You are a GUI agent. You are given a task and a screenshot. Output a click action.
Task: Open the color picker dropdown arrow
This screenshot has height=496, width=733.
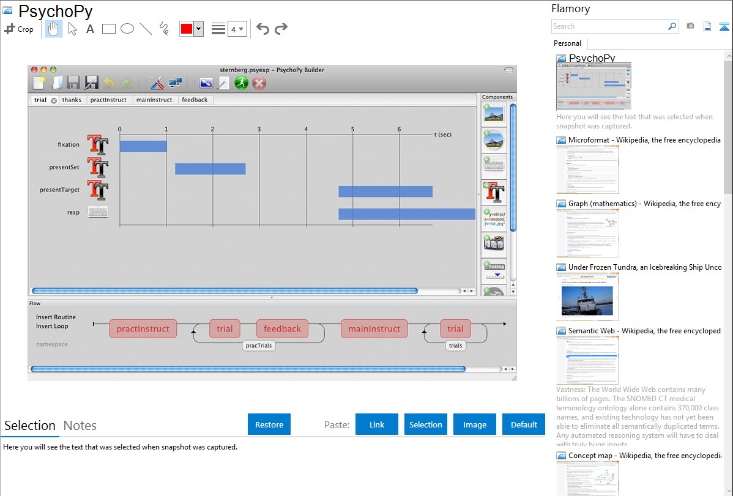click(x=198, y=29)
